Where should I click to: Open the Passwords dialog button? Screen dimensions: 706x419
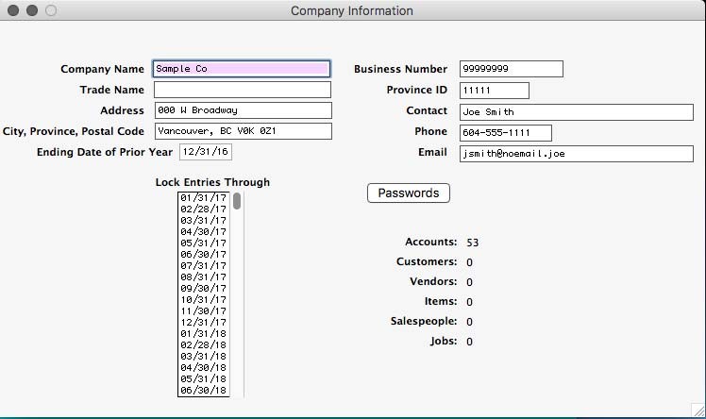pos(408,193)
